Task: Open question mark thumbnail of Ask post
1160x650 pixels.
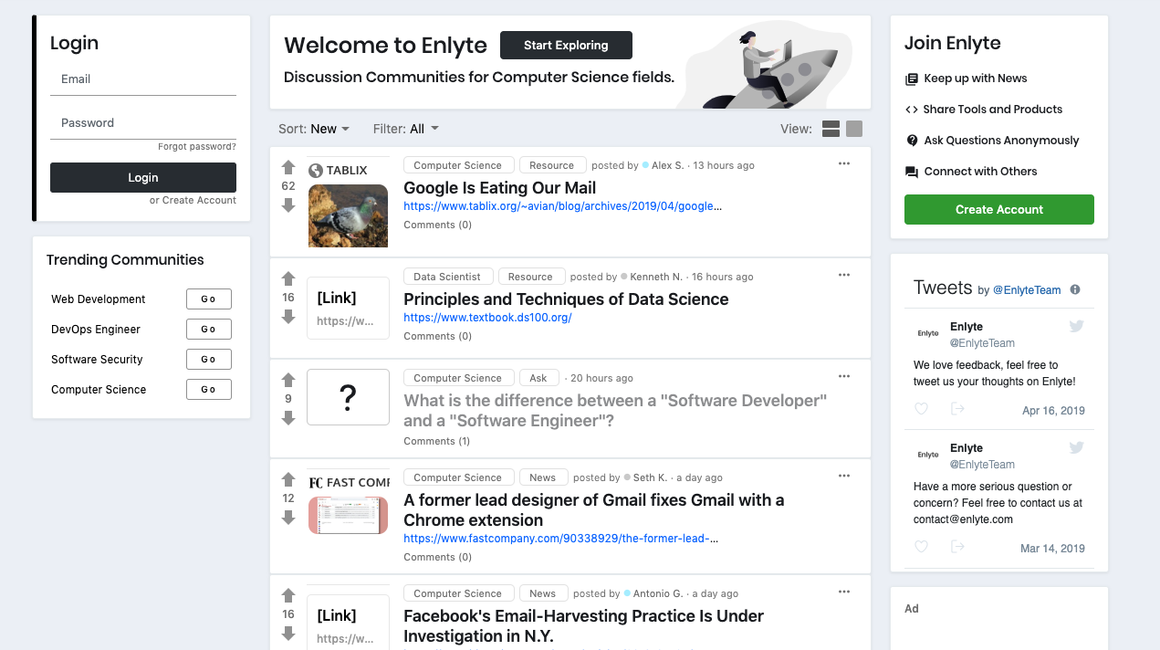Action: coord(348,397)
